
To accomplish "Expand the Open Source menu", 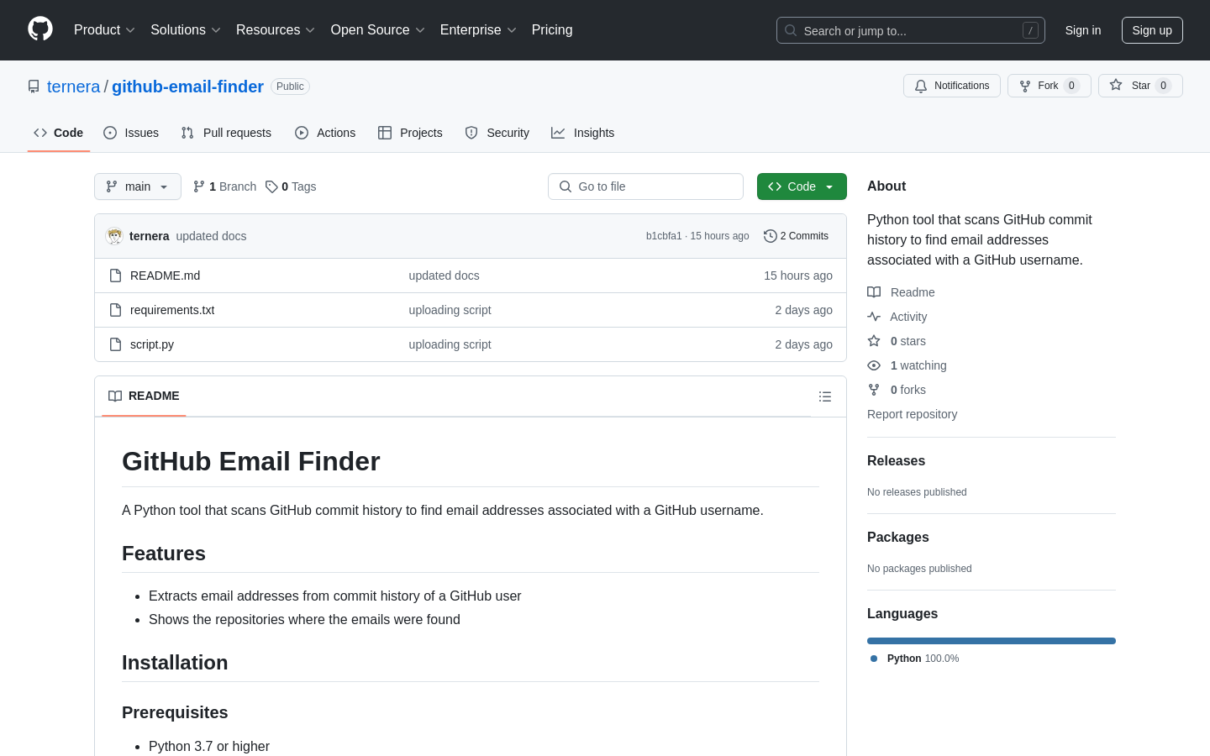I will pyautogui.click(x=377, y=30).
